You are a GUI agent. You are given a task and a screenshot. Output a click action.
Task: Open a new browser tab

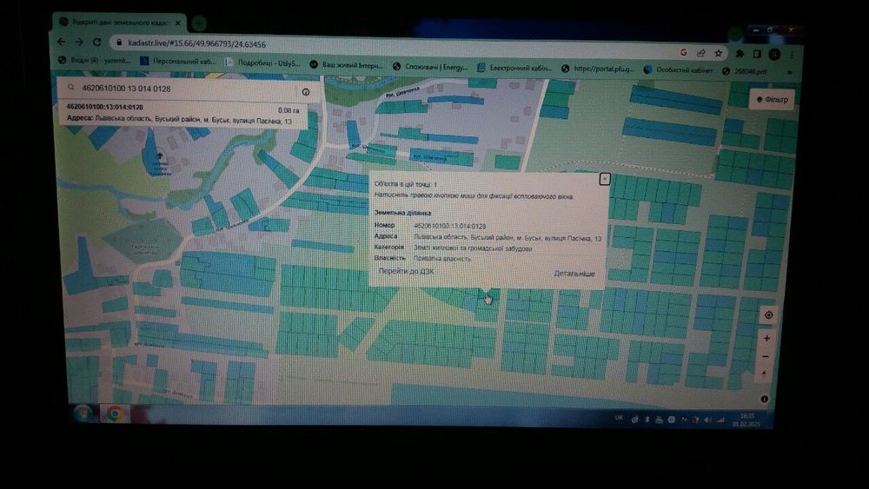pos(199,23)
